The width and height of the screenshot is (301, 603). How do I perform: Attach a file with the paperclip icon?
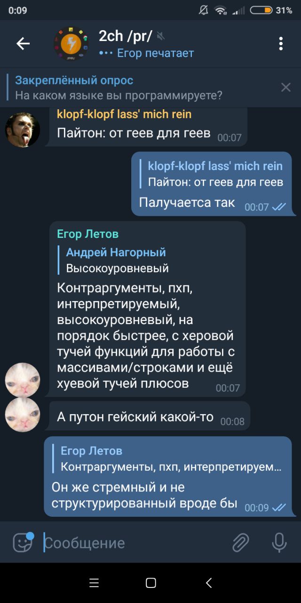(240, 543)
